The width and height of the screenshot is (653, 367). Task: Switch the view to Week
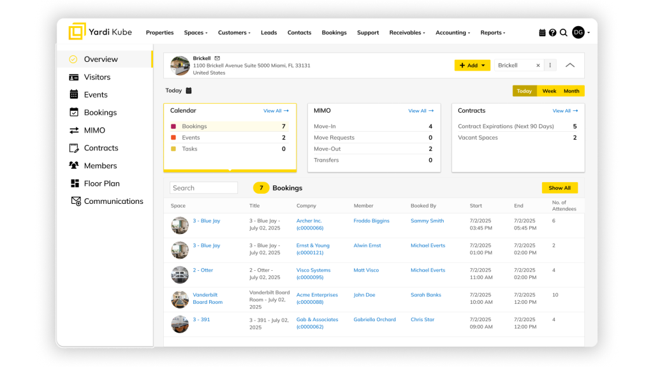pyautogui.click(x=549, y=91)
